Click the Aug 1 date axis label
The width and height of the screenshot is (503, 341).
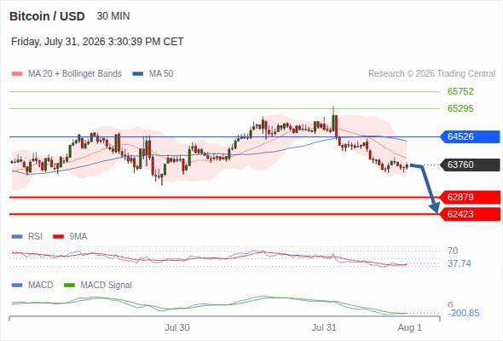click(x=410, y=327)
